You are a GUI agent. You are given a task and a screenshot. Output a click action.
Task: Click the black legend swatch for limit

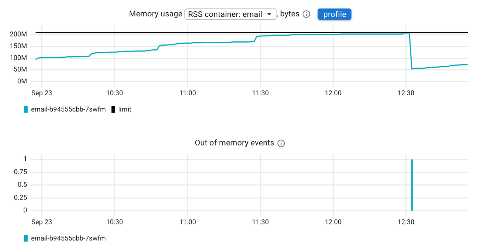pyautogui.click(x=112, y=109)
